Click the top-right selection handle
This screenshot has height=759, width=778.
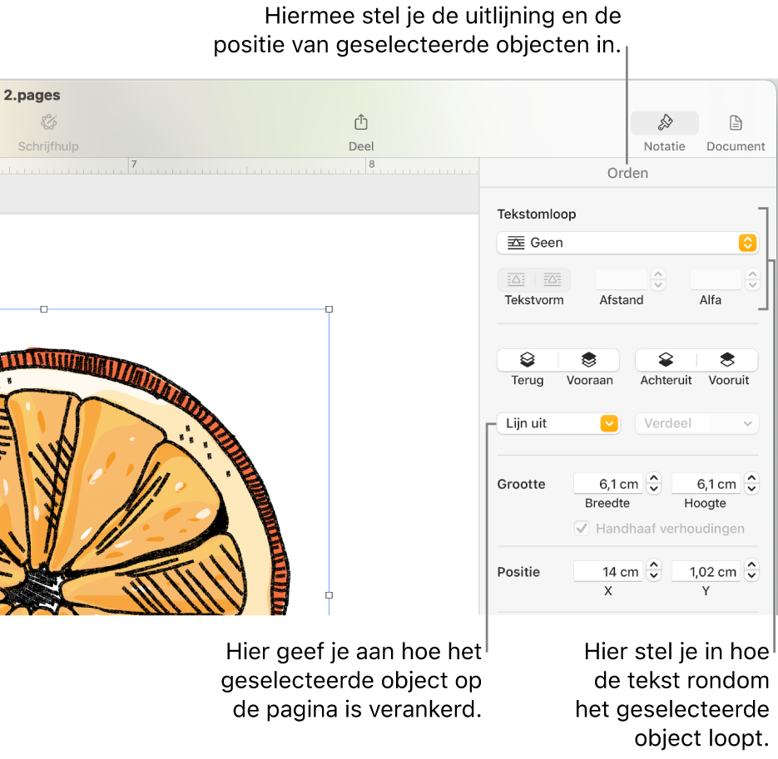[329, 309]
